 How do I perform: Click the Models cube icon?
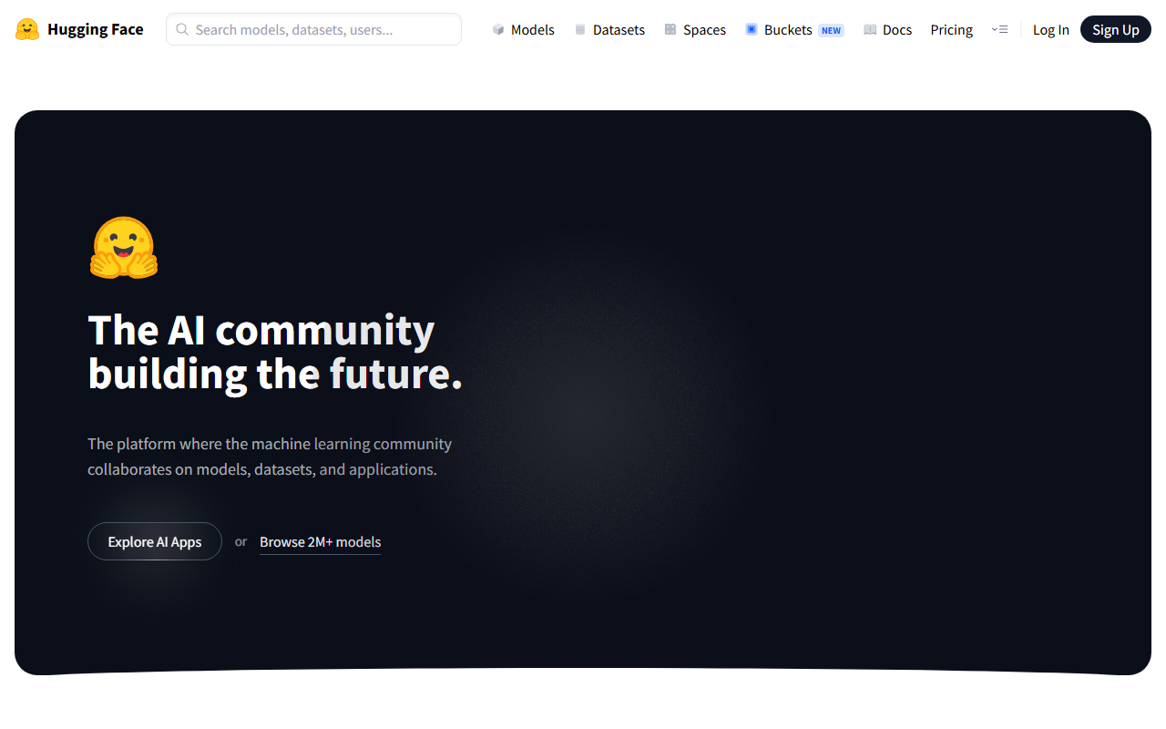tap(498, 29)
